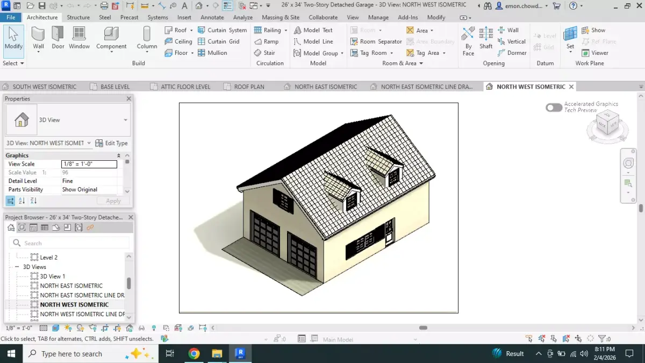Open the Area dropdown arrow

[432, 31]
